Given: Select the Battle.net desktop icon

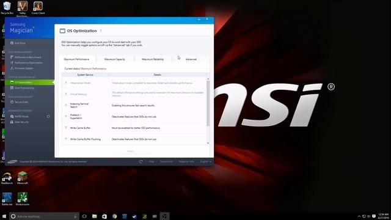Looking at the screenshot, I should coord(7,199).
